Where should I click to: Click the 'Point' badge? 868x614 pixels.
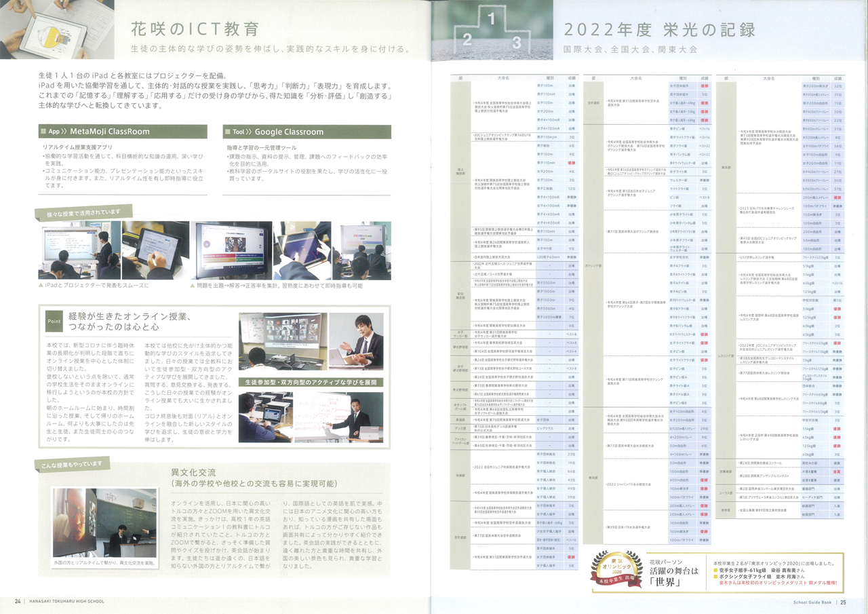(54, 321)
